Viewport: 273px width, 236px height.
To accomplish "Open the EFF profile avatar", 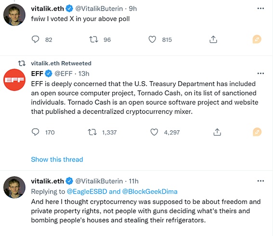I will point(14,80).
